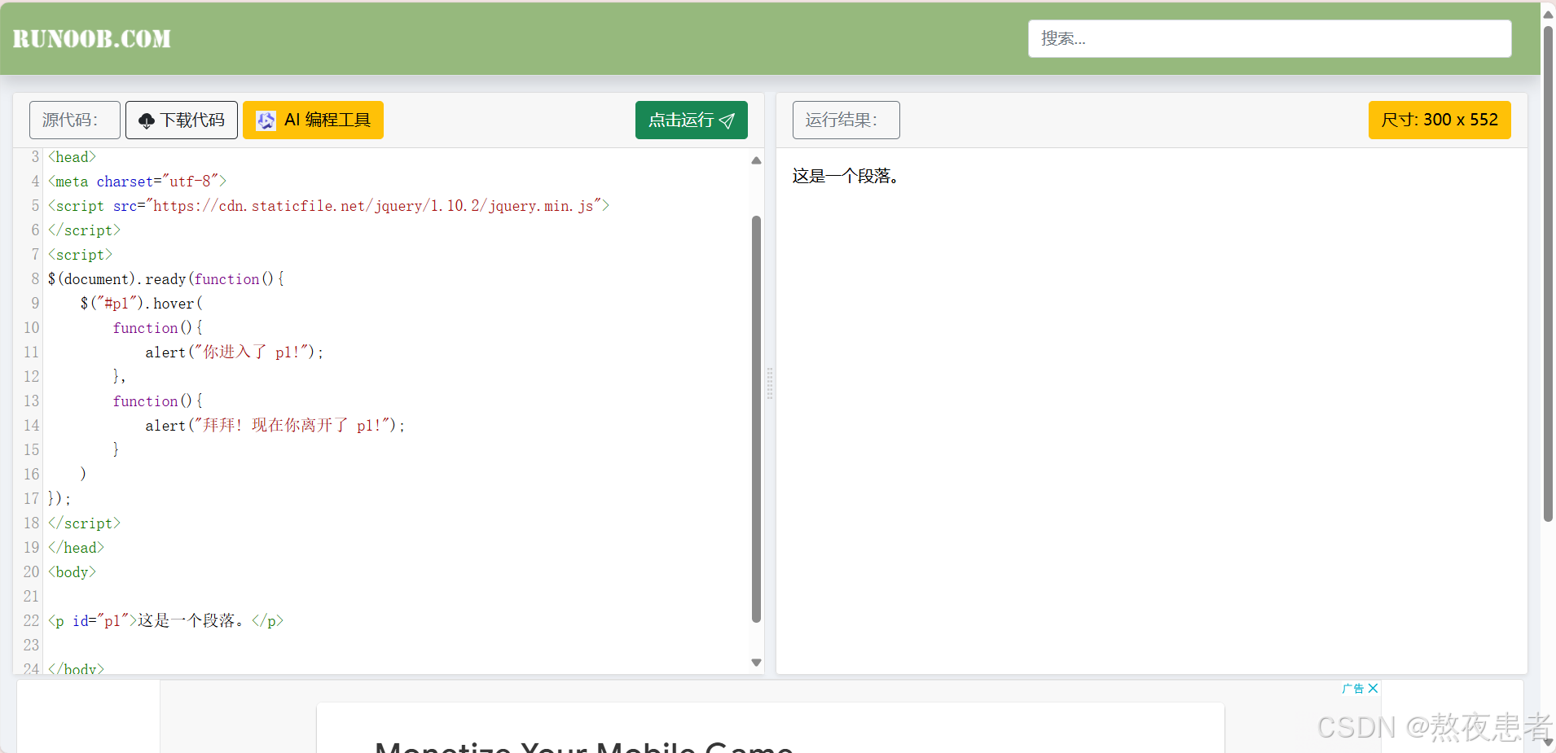Close the ad with the X icon
The image size is (1556, 753).
point(1373,688)
